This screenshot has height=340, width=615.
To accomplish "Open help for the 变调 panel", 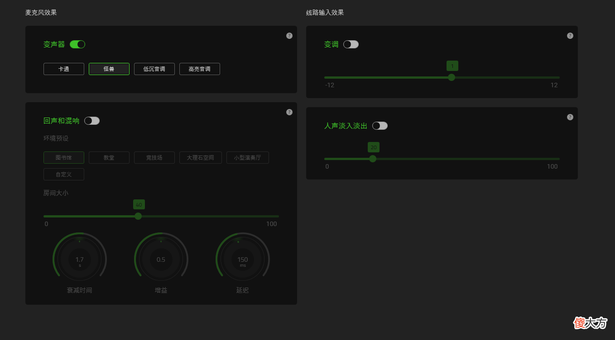I will (570, 36).
